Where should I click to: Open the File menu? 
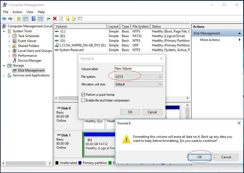[x=6, y=12]
